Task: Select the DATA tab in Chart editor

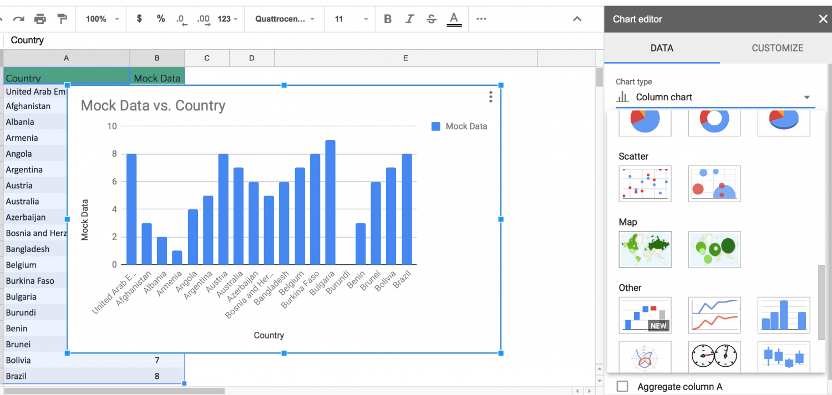Action: 662,48
